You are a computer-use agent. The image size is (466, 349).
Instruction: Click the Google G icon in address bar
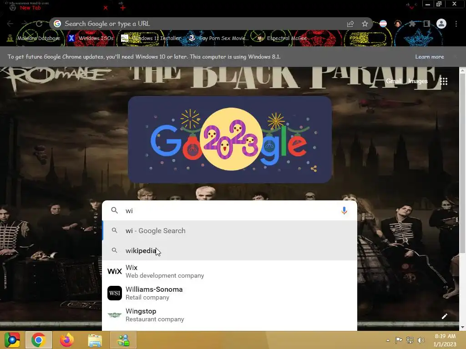[x=57, y=24]
